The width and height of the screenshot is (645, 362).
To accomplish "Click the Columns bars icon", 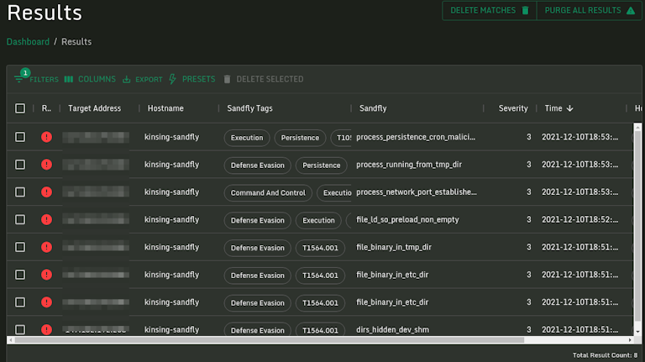I will [69, 79].
